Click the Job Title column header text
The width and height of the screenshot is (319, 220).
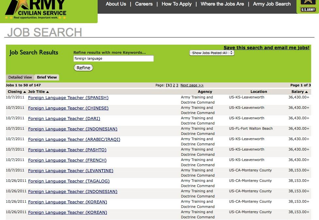point(37,92)
